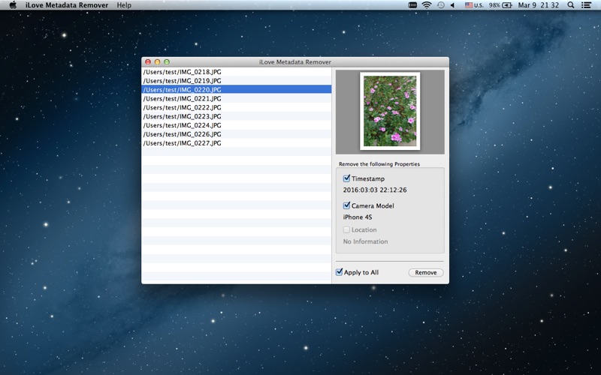This screenshot has width=601, height=375.
Task: Select /Users/test/IMG_0218.JPG in the list
Action: 237,72
